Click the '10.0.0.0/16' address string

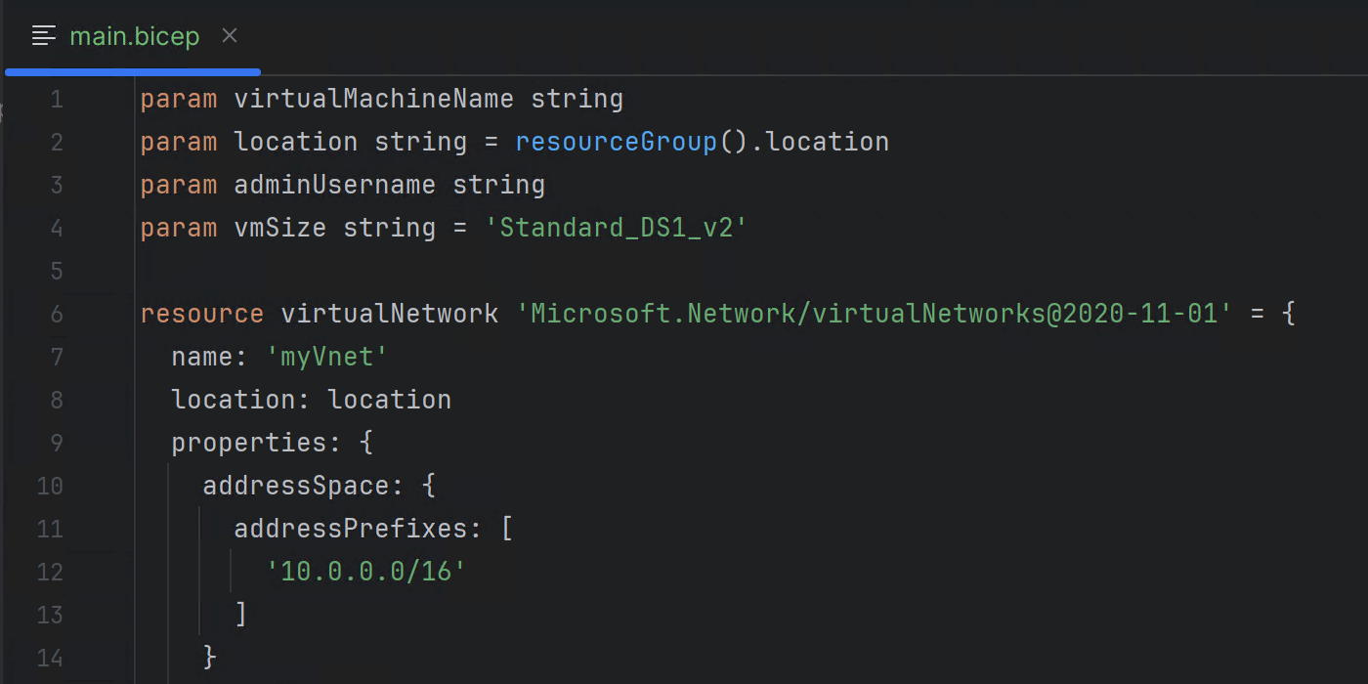coord(365,572)
